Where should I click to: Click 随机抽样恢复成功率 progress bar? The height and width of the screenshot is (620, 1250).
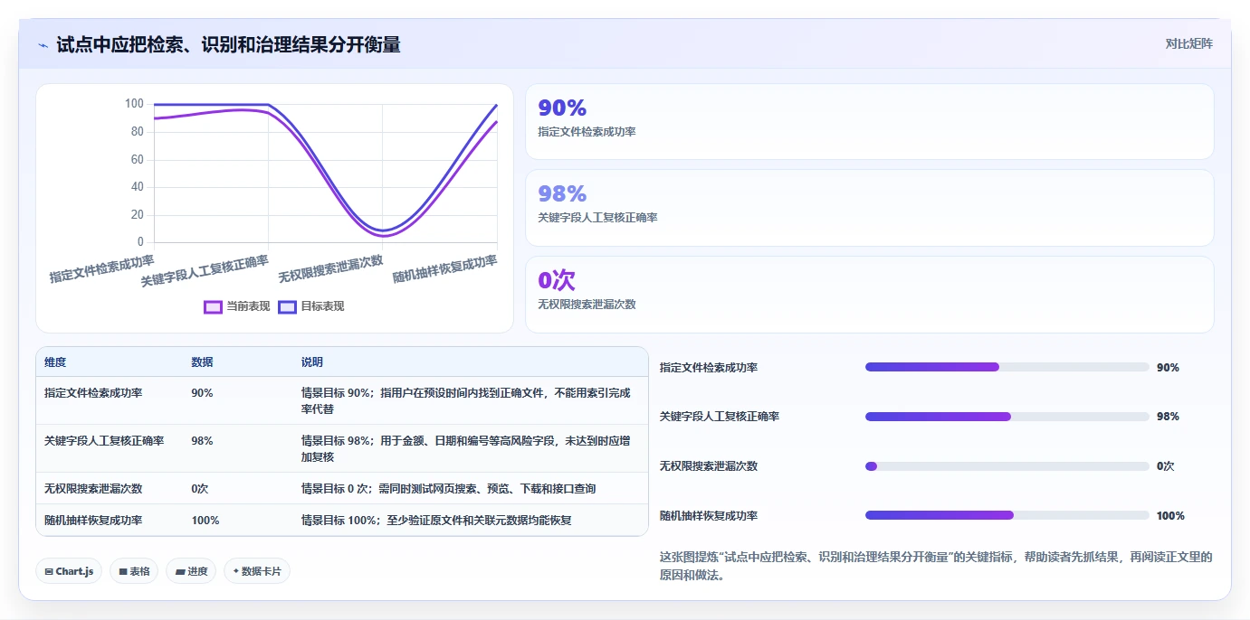coord(1007,515)
